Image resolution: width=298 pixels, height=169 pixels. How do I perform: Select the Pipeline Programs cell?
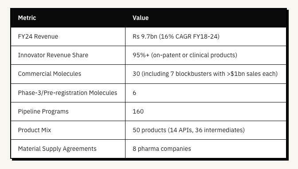(68, 112)
